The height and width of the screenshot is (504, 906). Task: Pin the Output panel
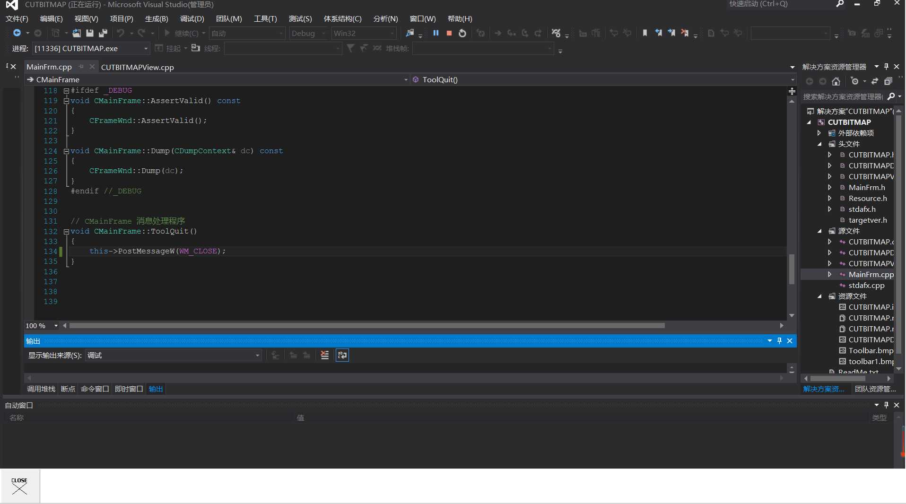780,341
